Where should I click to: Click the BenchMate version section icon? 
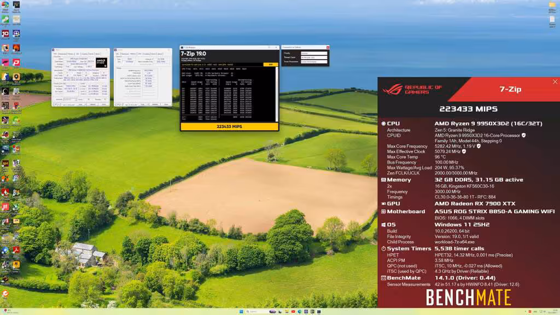click(384, 278)
